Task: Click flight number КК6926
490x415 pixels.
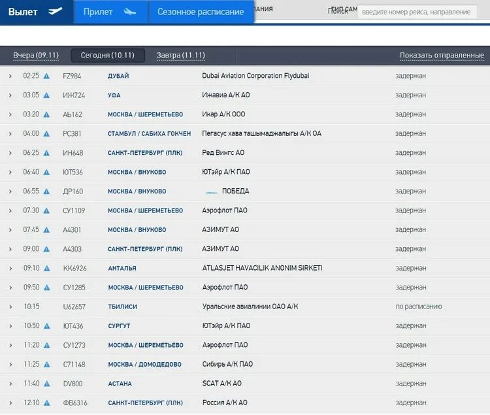Action: 74,269
